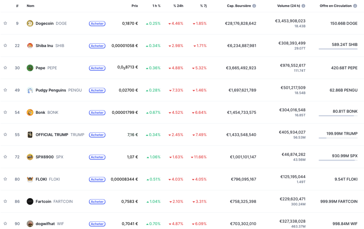Sort by the % 7j column header

point(203,6)
